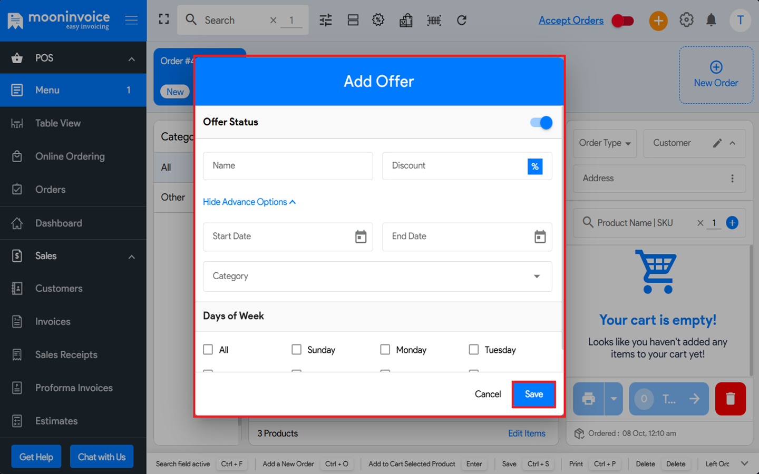The image size is (759, 474).
Task: Open the Category dropdown
Action: click(377, 276)
